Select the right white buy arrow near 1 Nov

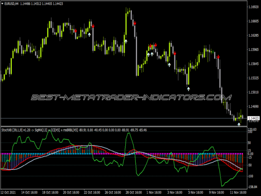click(152, 54)
